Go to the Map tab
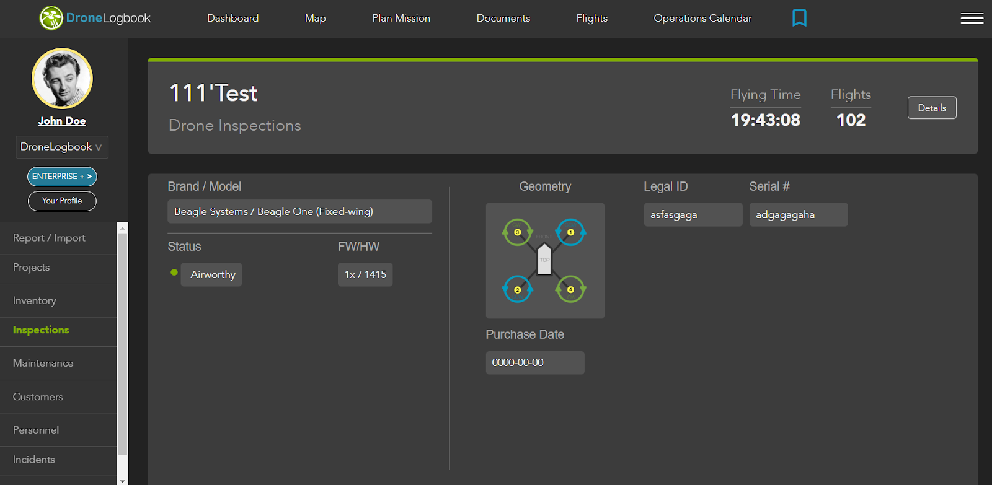 (x=315, y=18)
